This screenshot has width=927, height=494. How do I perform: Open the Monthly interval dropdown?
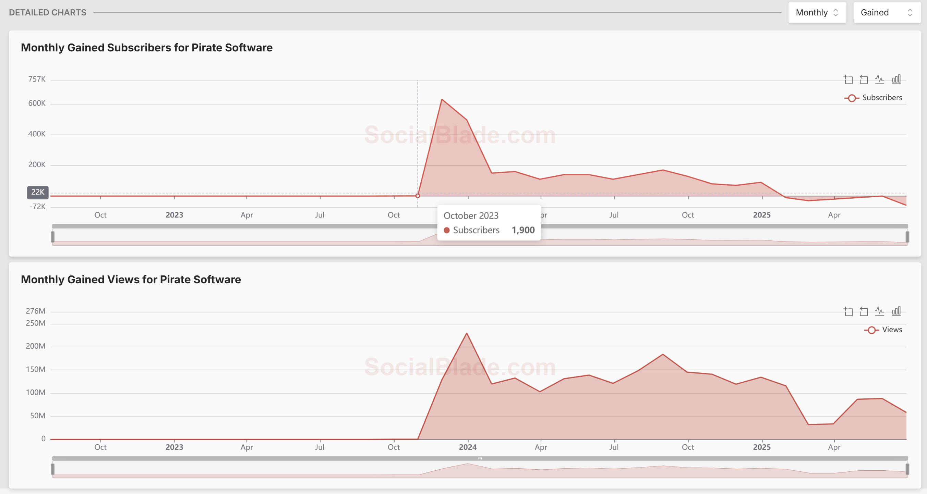(x=817, y=13)
